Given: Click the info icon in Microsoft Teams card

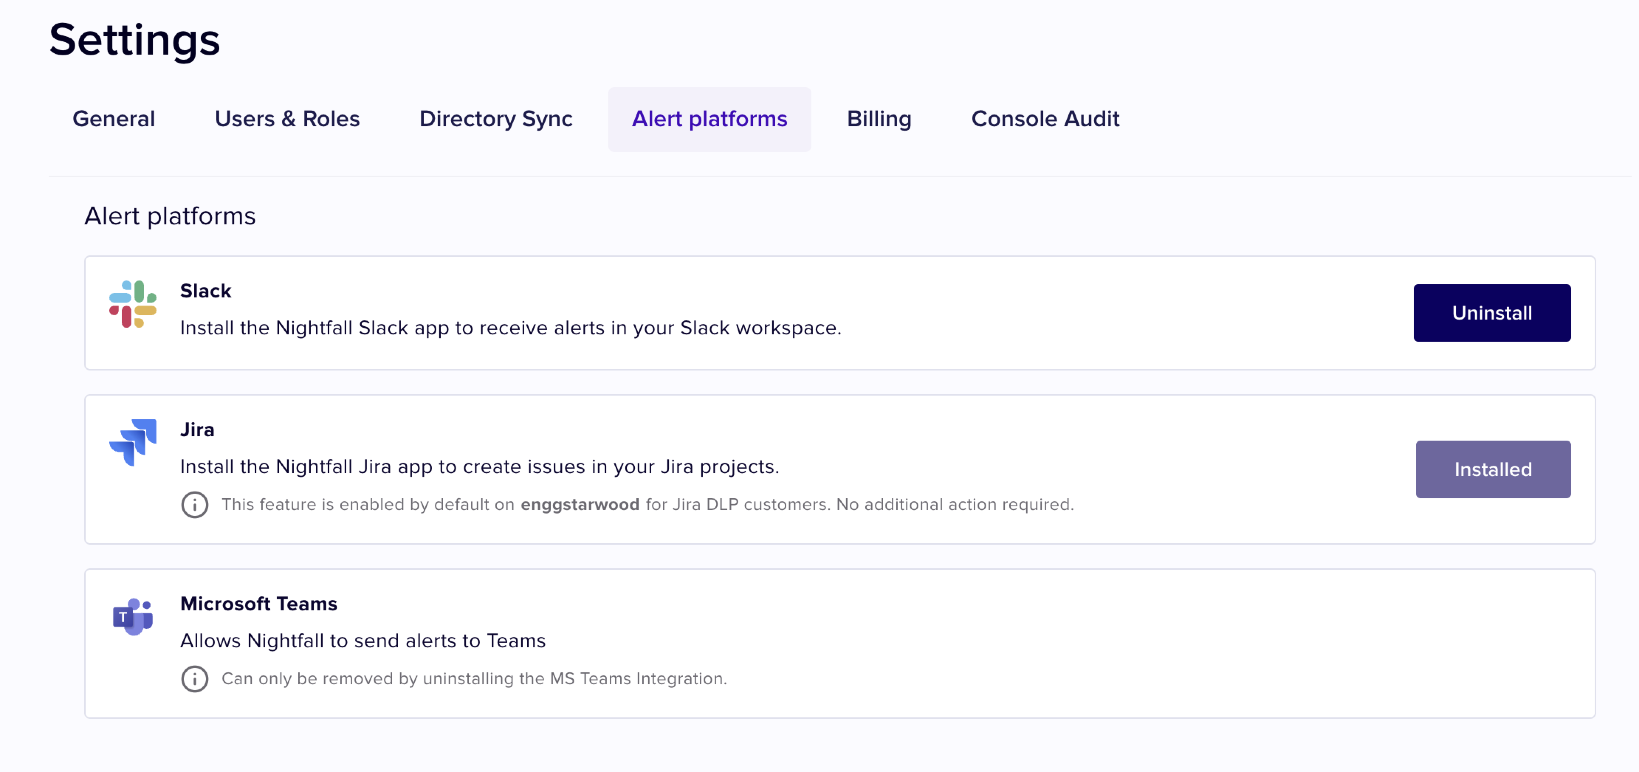Looking at the screenshot, I should coord(195,679).
